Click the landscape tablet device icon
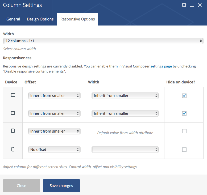 (x=13, y=113)
